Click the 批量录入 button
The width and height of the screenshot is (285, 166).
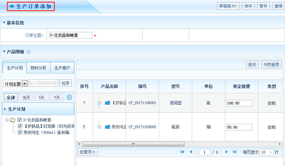[88, 152]
